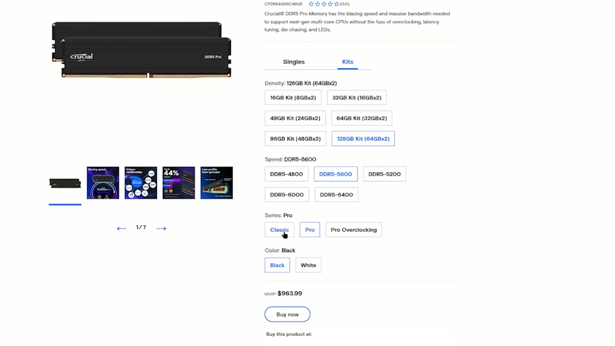Switch to the Kits tab

tap(347, 62)
